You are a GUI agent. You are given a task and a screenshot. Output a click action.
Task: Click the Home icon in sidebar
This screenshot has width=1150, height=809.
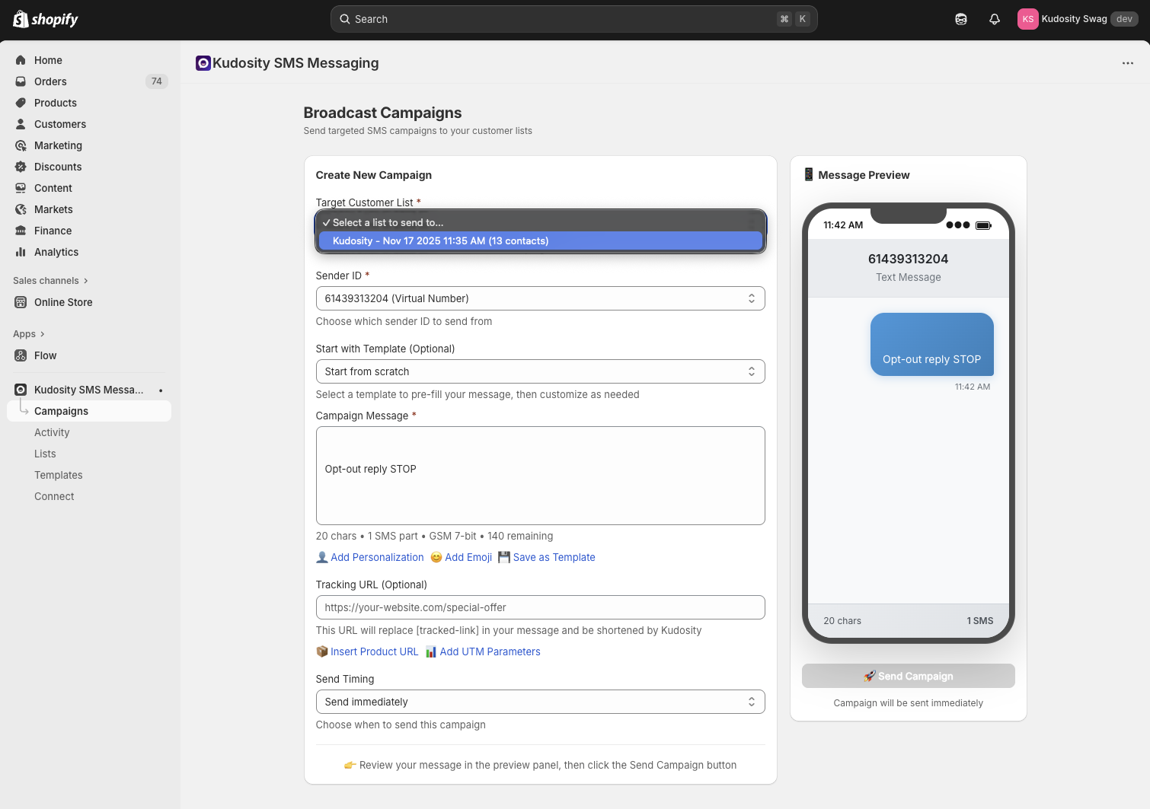tap(21, 60)
